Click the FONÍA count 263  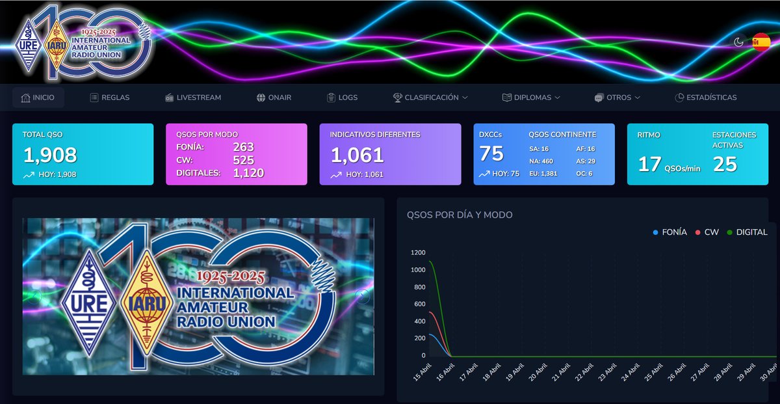pyautogui.click(x=243, y=147)
